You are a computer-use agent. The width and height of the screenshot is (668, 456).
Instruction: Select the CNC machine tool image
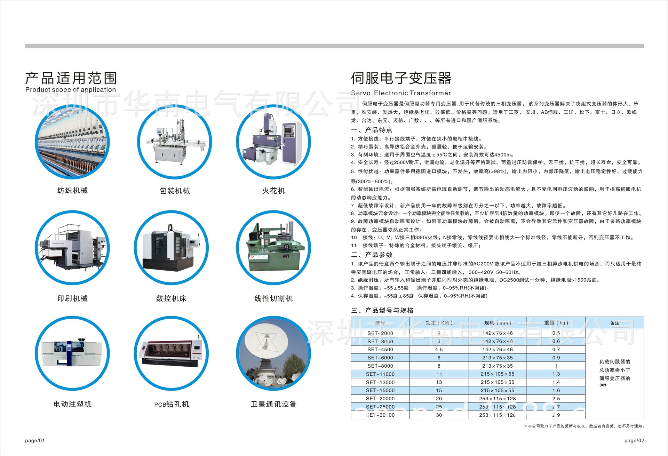click(x=171, y=248)
